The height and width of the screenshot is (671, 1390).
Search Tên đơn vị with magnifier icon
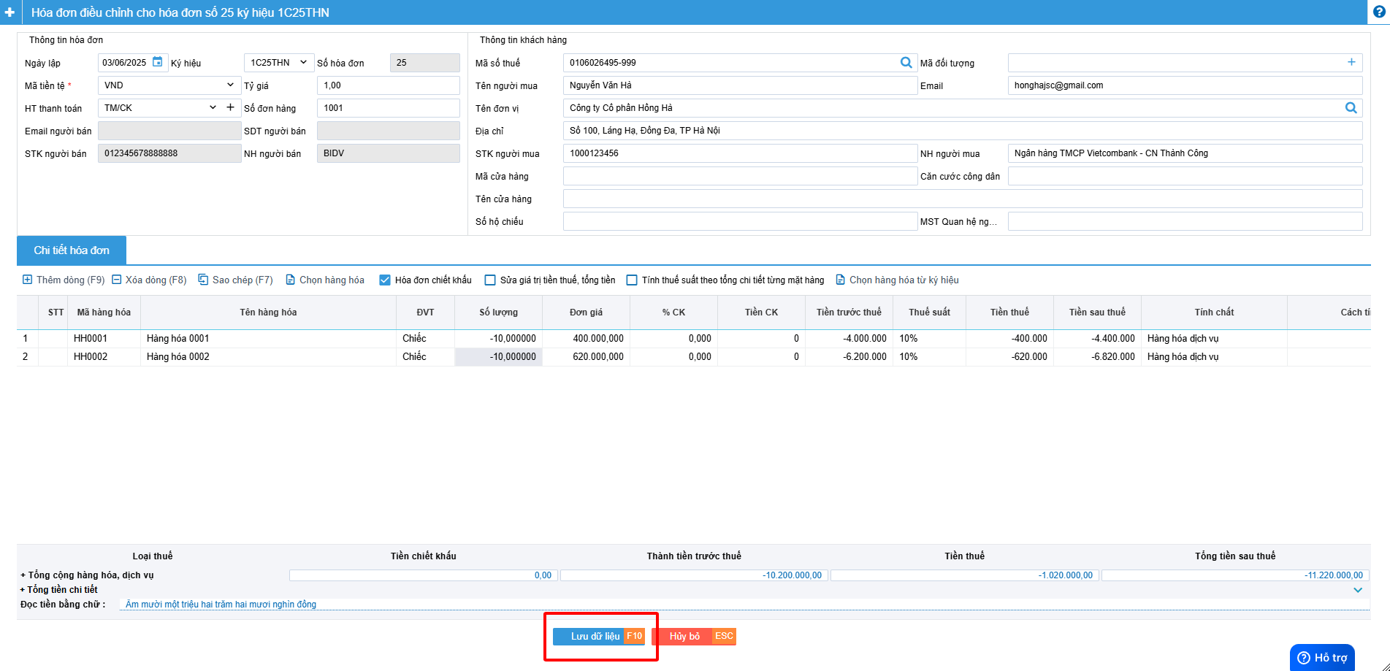[1351, 108]
